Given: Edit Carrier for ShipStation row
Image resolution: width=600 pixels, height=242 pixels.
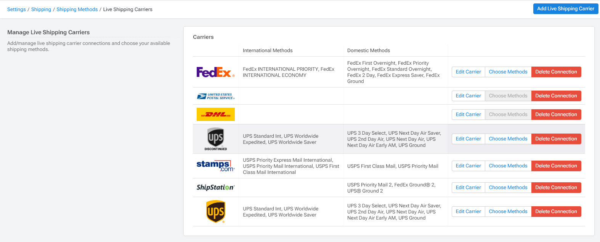Looking at the screenshot, I should (468, 188).
